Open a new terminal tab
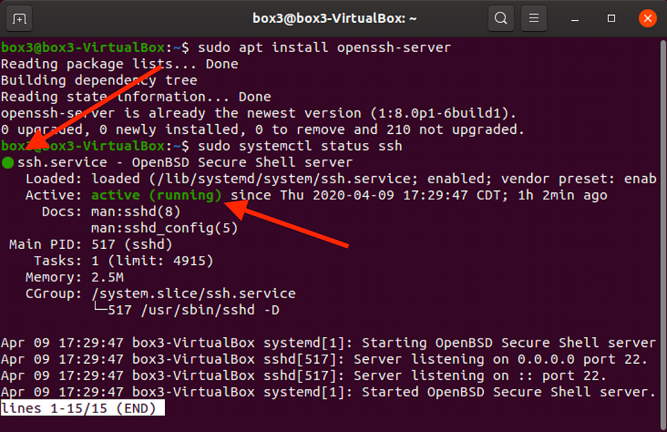This screenshot has height=432, width=667. [x=19, y=18]
